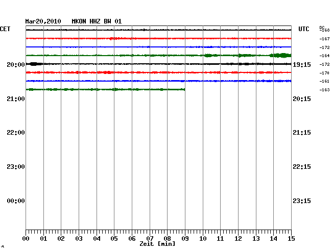The width and height of the screenshot is (332, 252).
Task: Click minute axis tick label 11
Action: pos(220,239)
